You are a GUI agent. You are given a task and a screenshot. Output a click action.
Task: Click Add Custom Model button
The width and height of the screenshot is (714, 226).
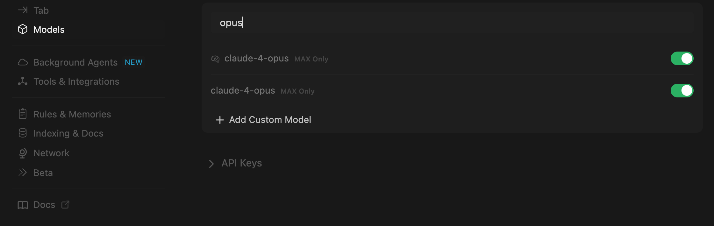click(263, 120)
